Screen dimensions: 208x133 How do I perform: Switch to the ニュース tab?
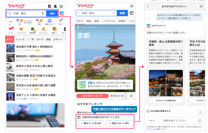click(x=20, y=39)
